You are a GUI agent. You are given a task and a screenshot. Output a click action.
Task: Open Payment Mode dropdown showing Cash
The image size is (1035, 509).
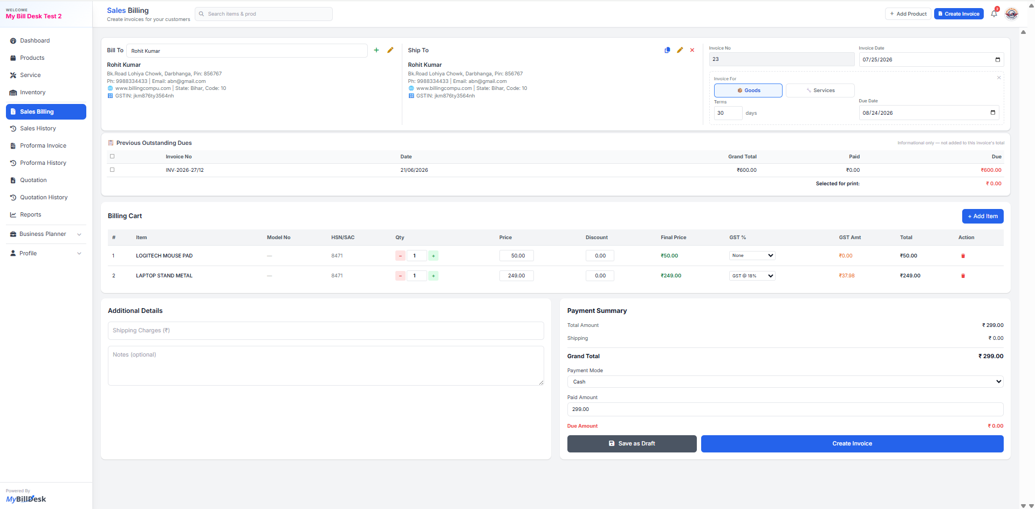coord(785,382)
